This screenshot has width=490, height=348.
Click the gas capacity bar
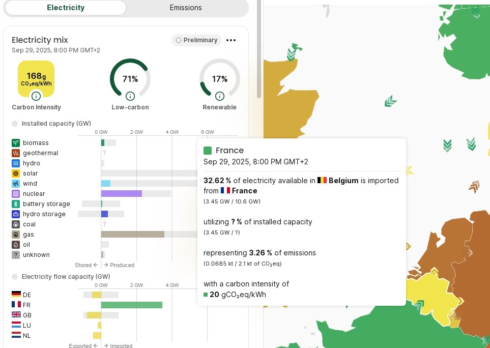(x=132, y=235)
